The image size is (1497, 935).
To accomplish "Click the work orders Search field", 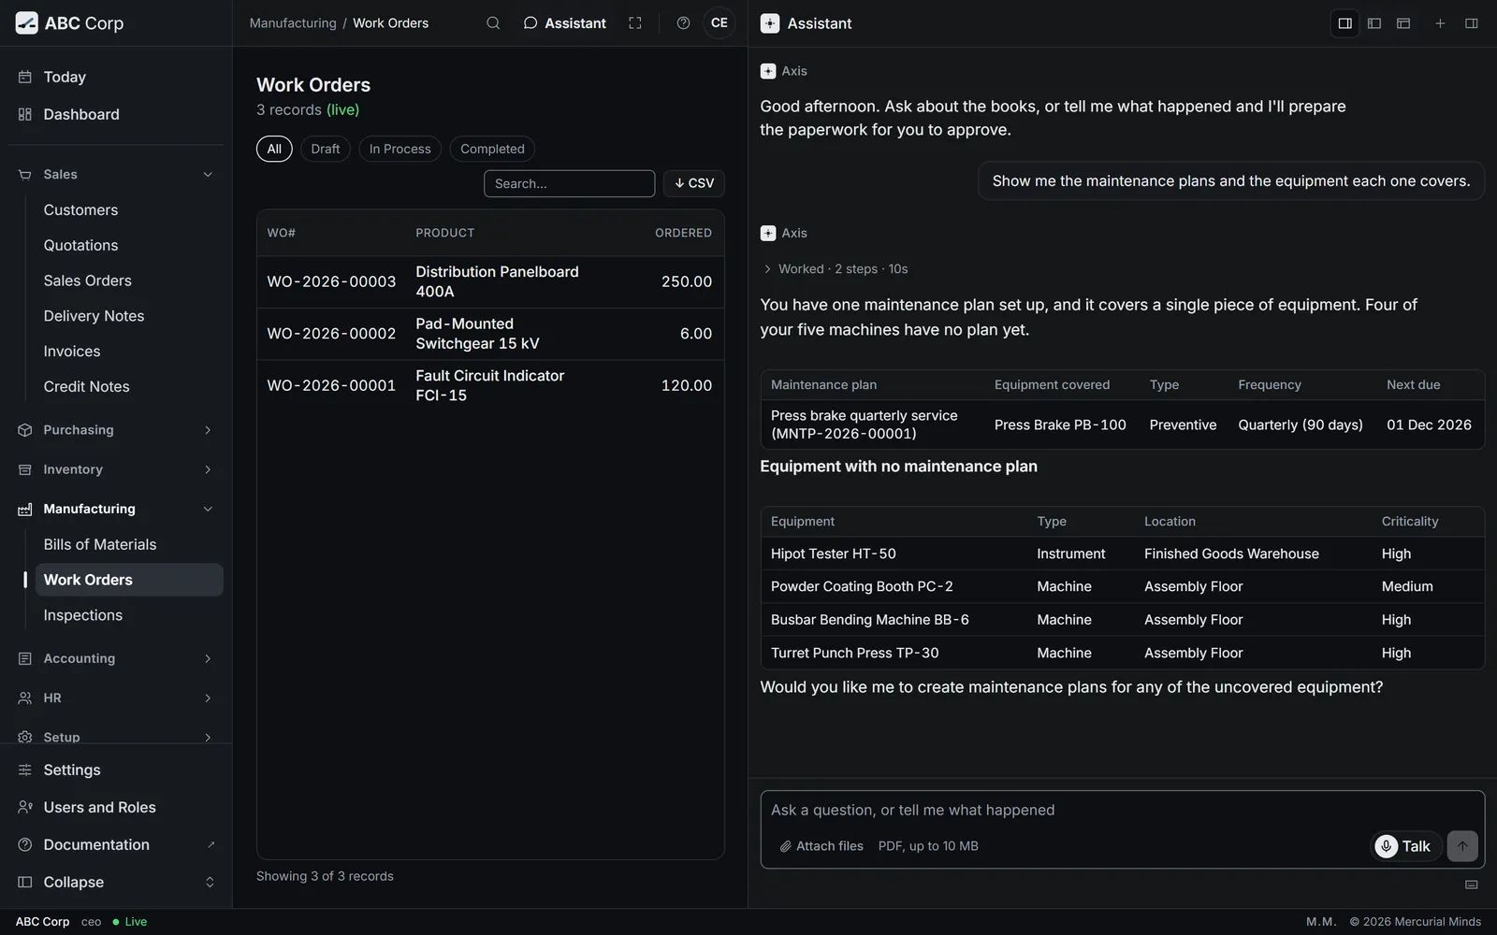I will (x=569, y=183).
